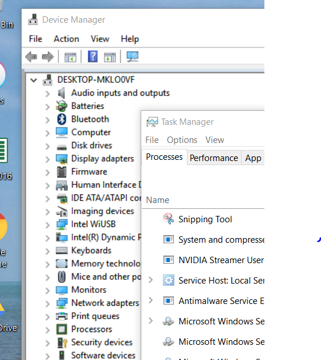Viewport: 321px width, 360px height.
Task: Click the Imaging devices camera icon
Action: (62, 211)
